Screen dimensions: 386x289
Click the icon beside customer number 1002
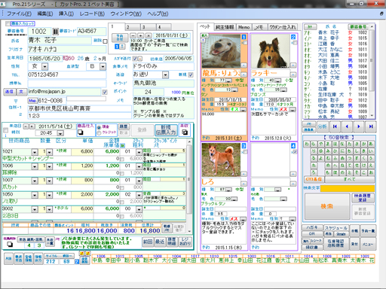click(55, 32)
